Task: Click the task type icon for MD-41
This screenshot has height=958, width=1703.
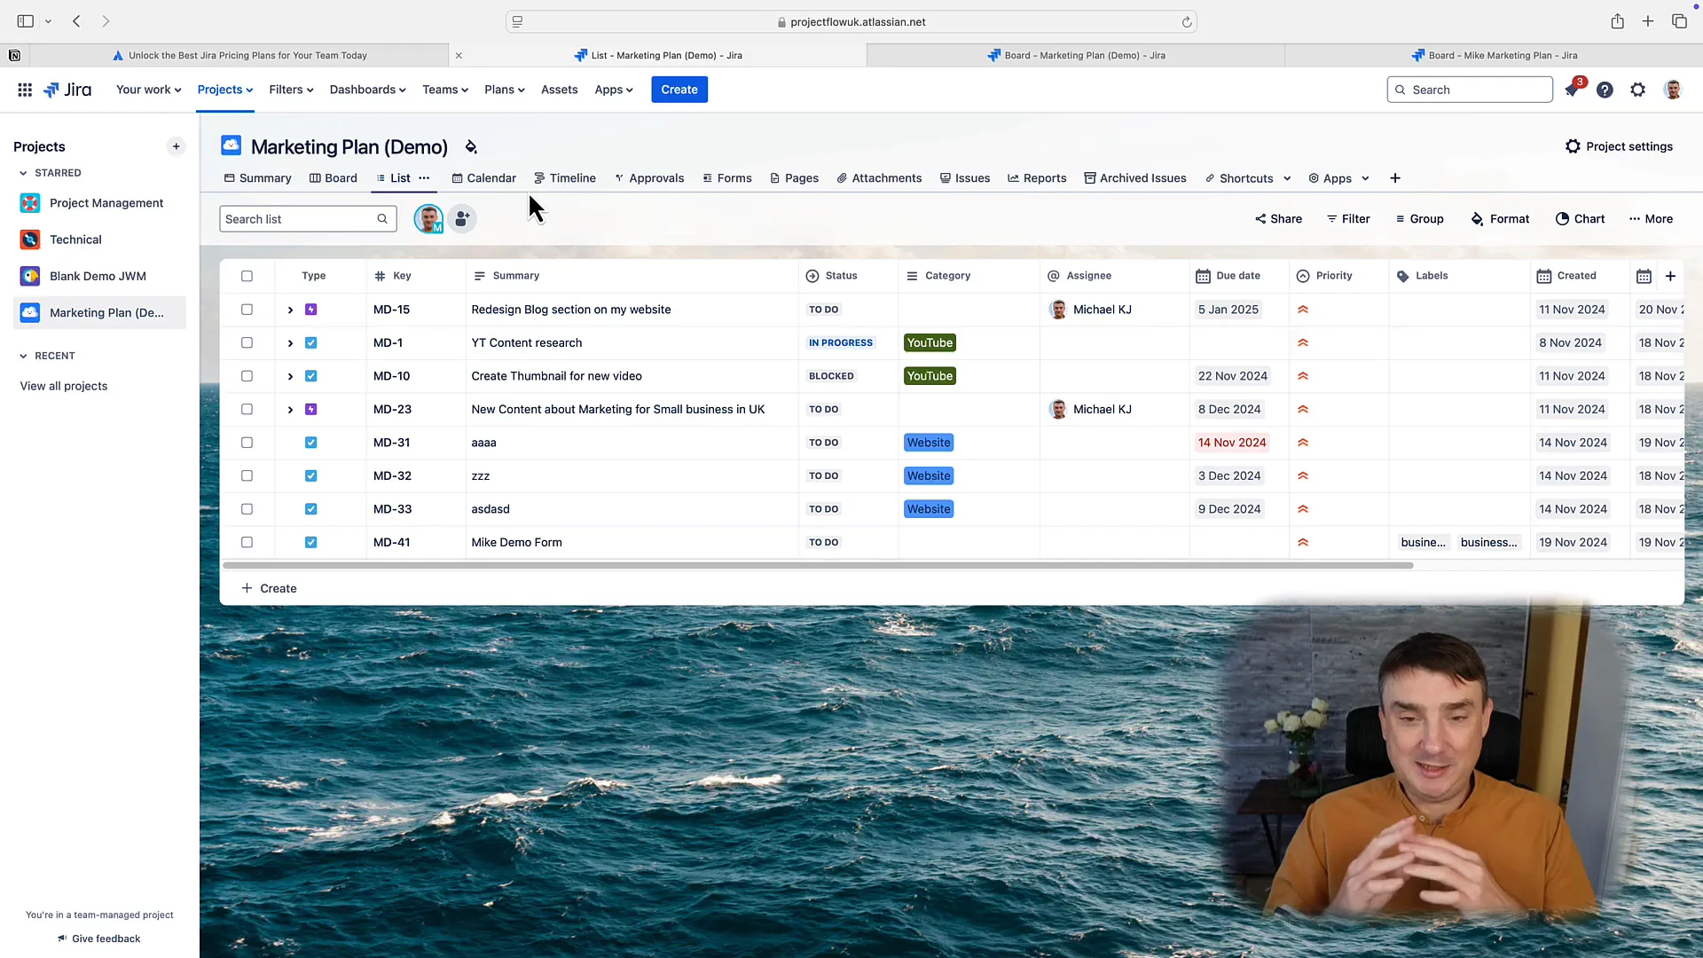Action: click(311, 542)
